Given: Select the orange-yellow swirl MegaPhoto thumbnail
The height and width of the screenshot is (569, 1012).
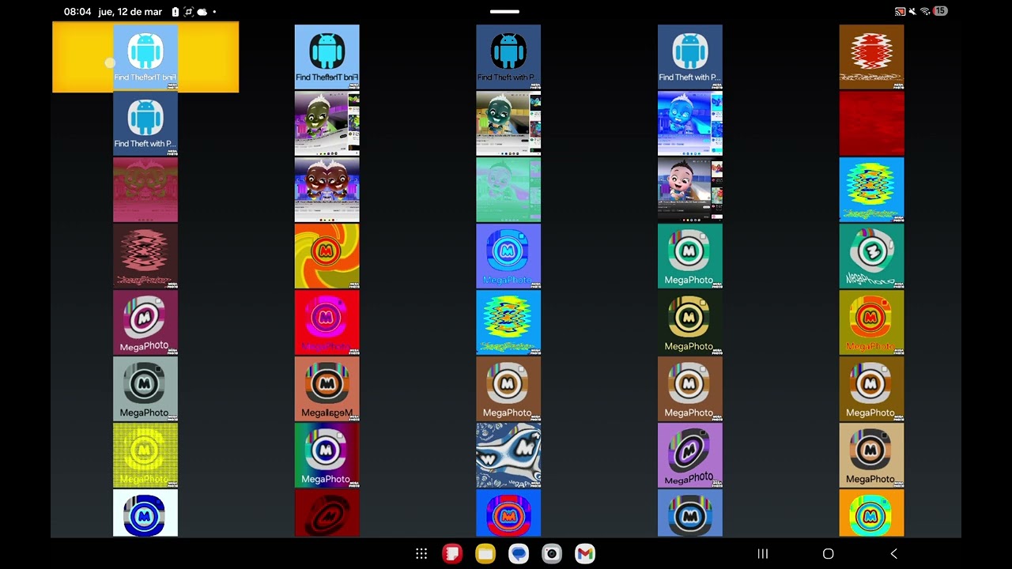Looking at the screenshot, I should pos(327,256).
